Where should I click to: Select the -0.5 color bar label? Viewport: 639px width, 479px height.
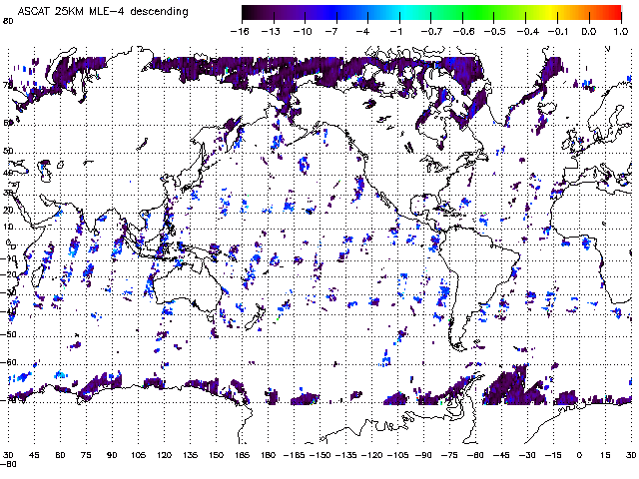point(494,32)
